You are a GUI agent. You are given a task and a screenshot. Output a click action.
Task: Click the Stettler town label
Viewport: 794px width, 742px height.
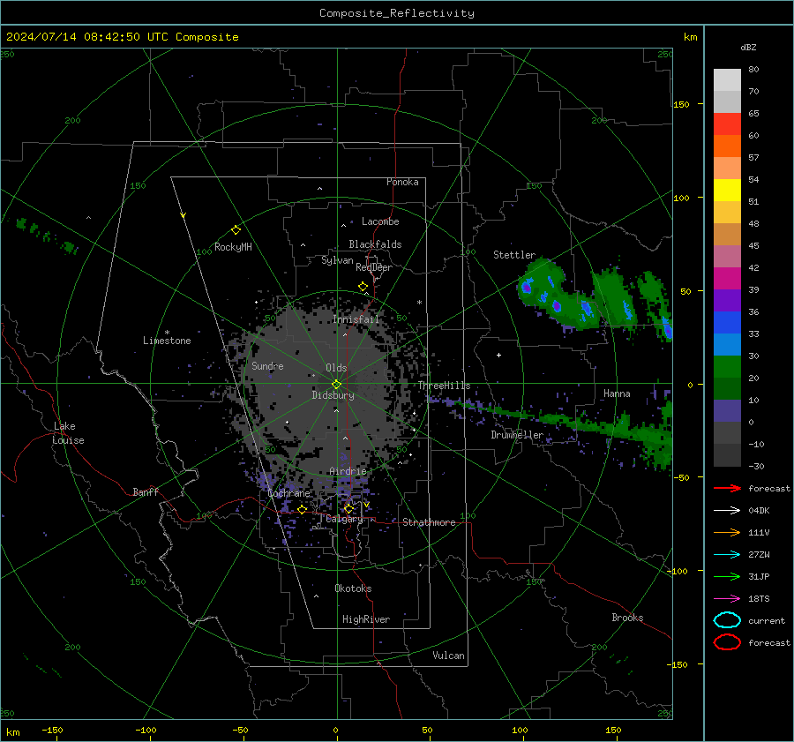(514, 255)
